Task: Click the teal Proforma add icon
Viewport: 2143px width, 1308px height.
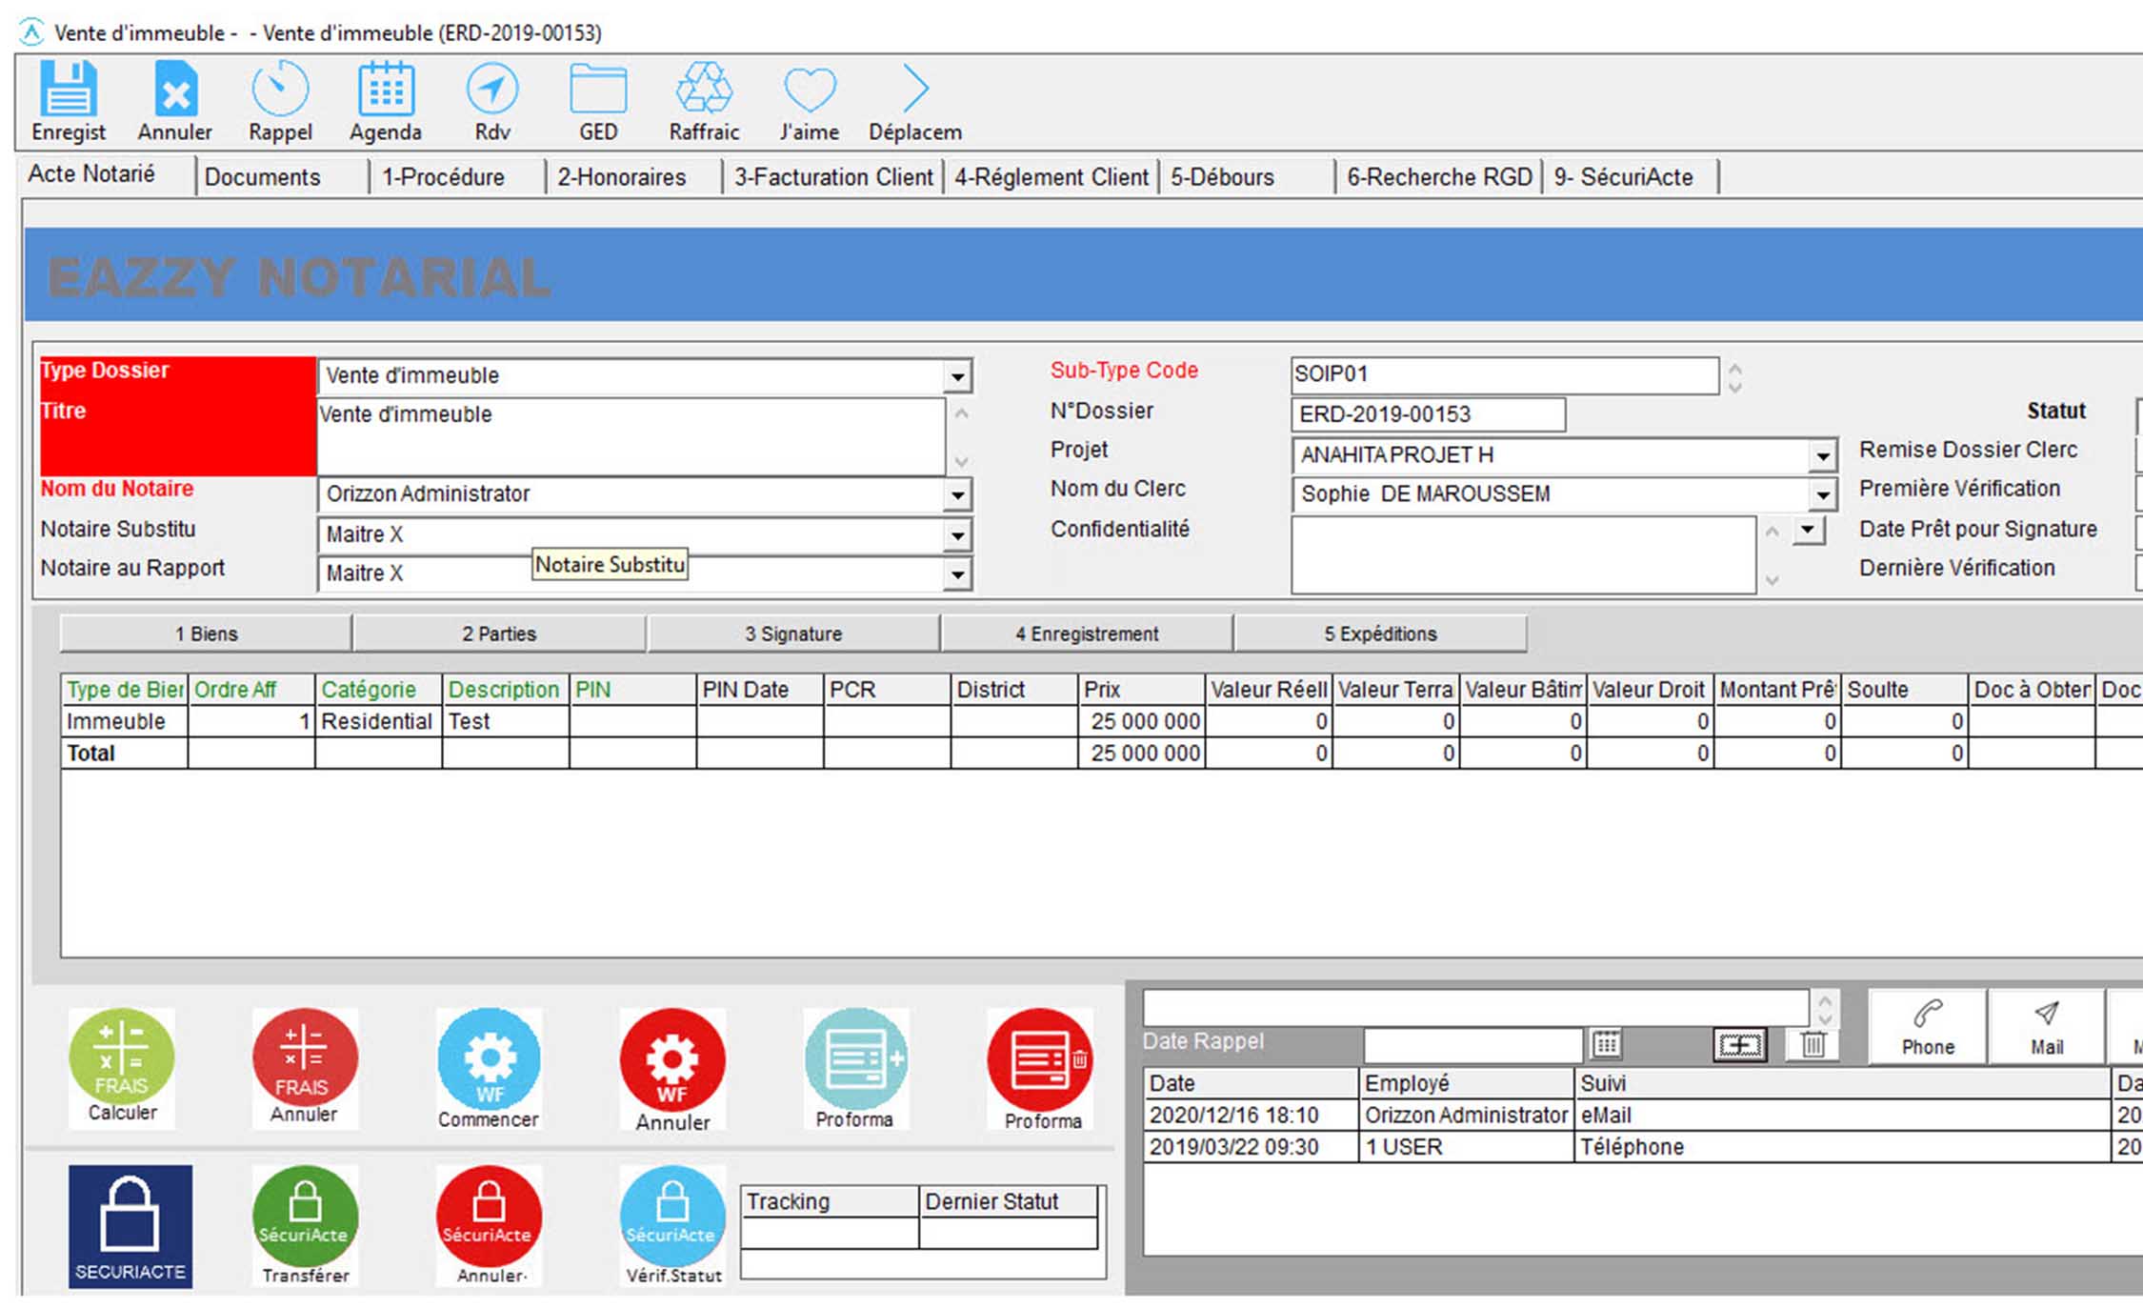Action: (x=855, y=1067)
